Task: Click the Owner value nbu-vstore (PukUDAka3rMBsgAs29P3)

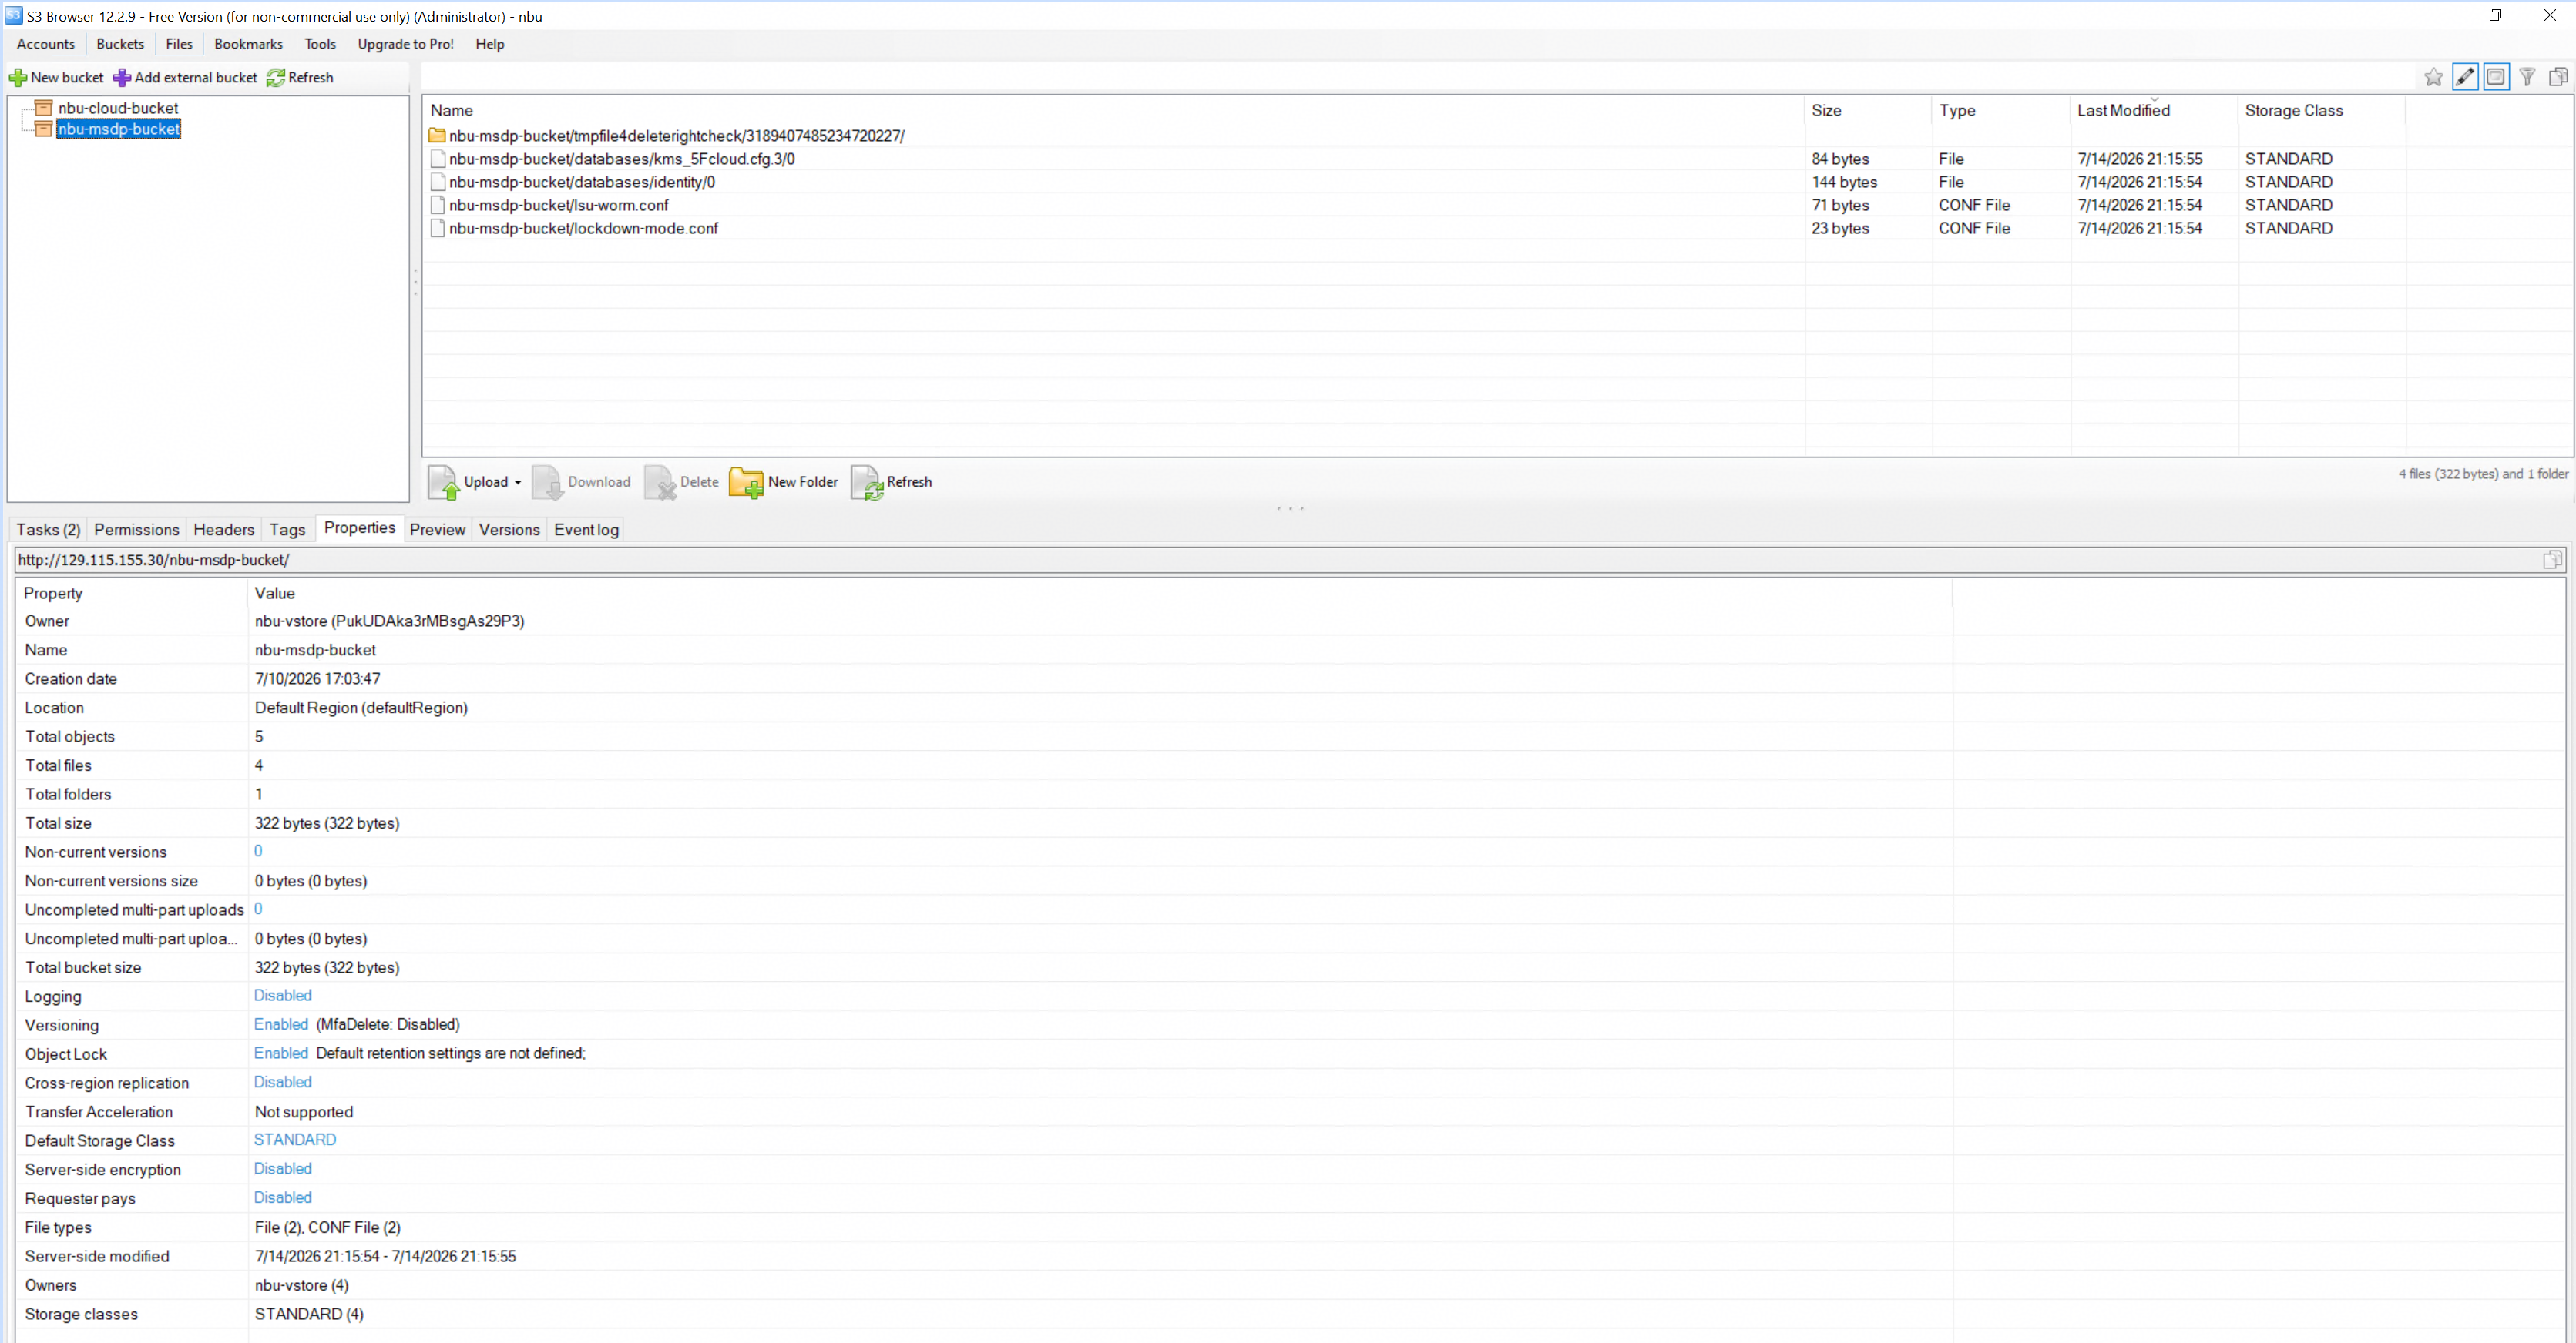Action: pyautogui.click(x=390, y=621)
